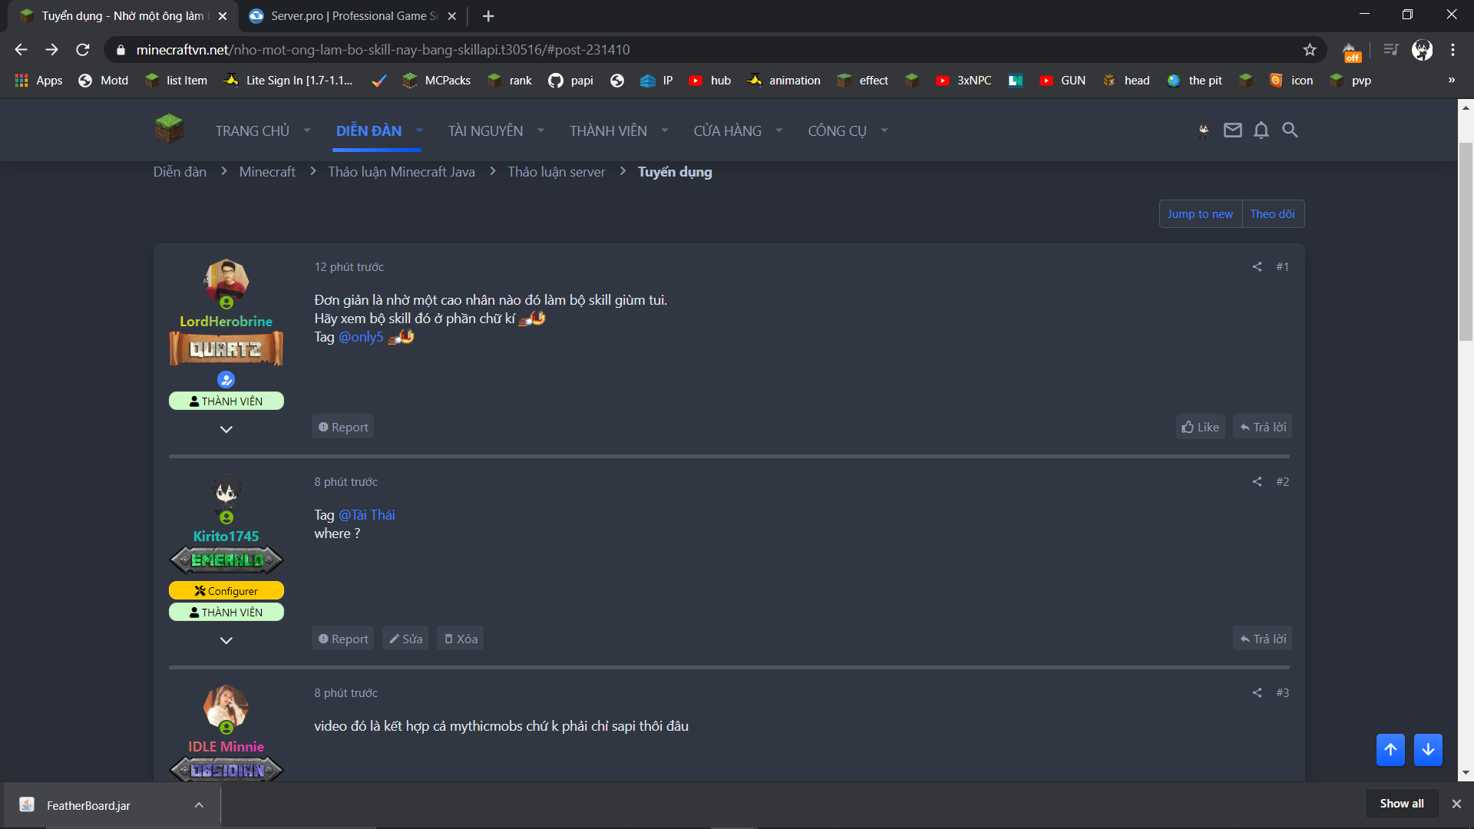1474x829 pixels.
Task: Click the Jump to new button
Action: point(1200,214)
